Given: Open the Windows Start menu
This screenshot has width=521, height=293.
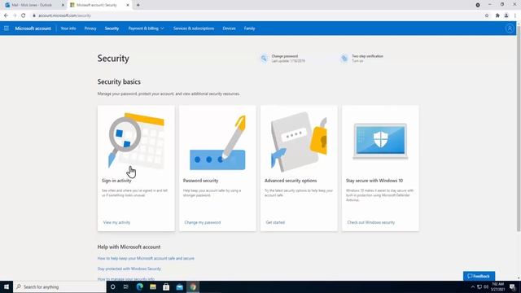Looking at the screenshot, I should (7, 286).
